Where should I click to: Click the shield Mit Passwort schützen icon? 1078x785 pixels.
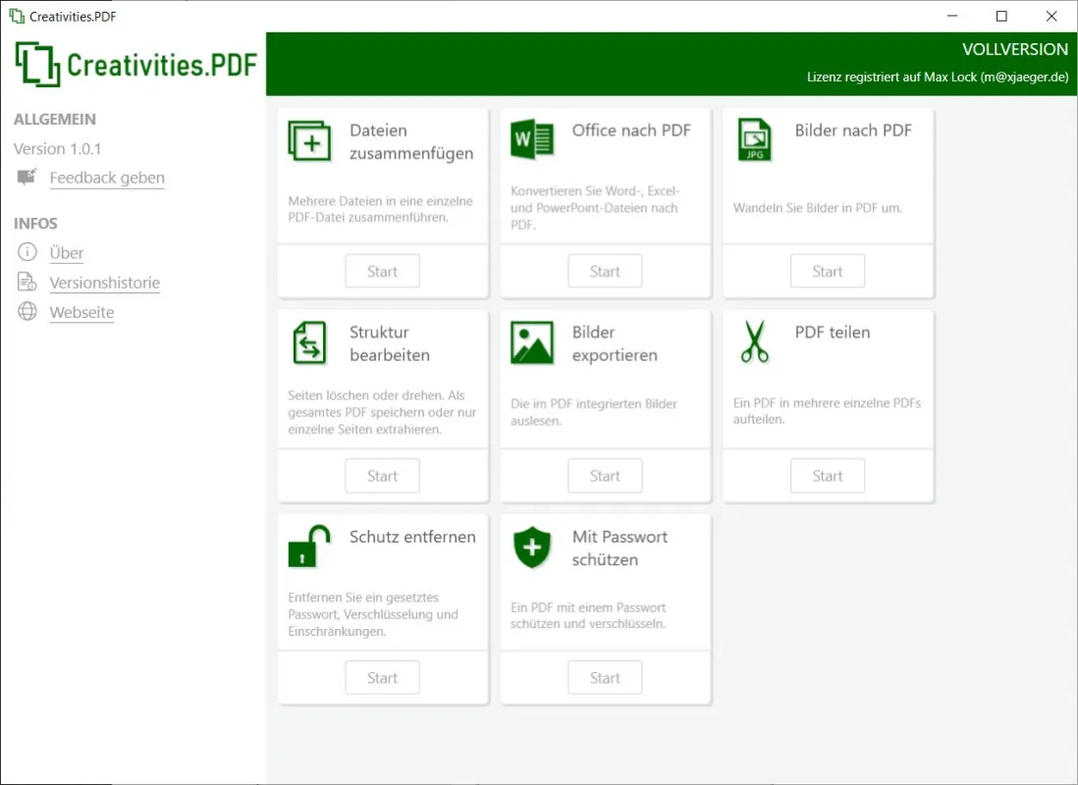(532, 548)
